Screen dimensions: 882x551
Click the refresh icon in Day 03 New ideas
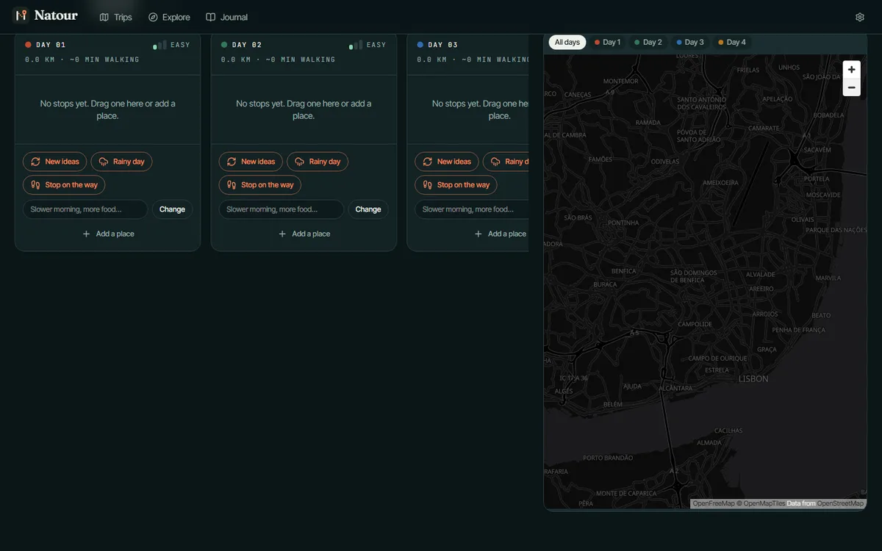click(x=428, y=162)
